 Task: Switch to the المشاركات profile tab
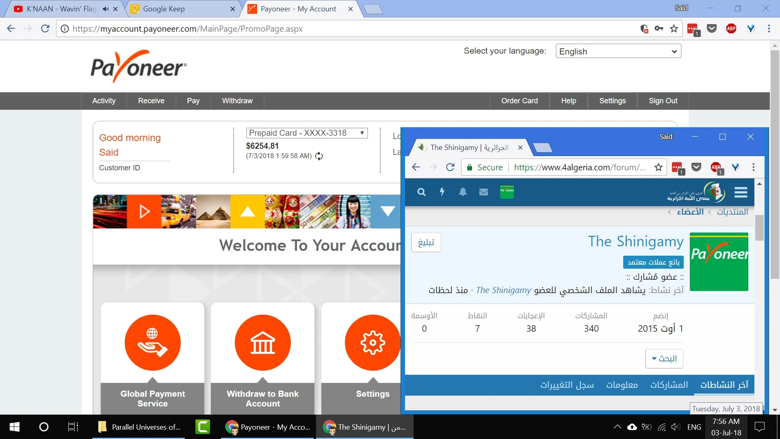pyautogui.click(x=669, y=385)
